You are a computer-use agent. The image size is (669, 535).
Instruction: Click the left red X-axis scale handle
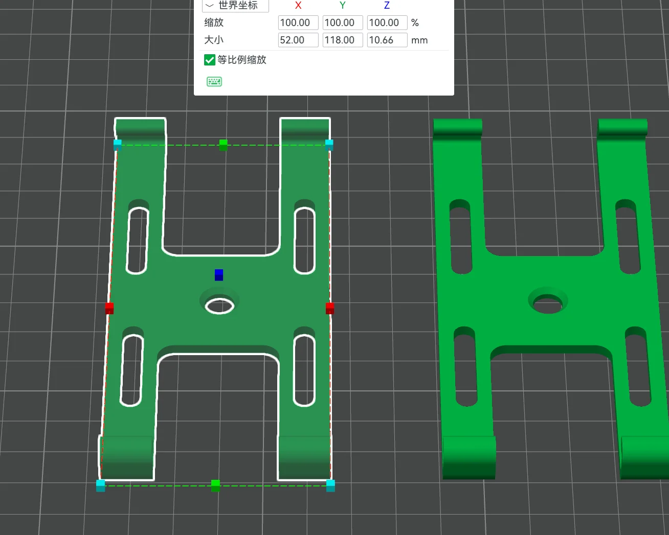coord(109,308)
